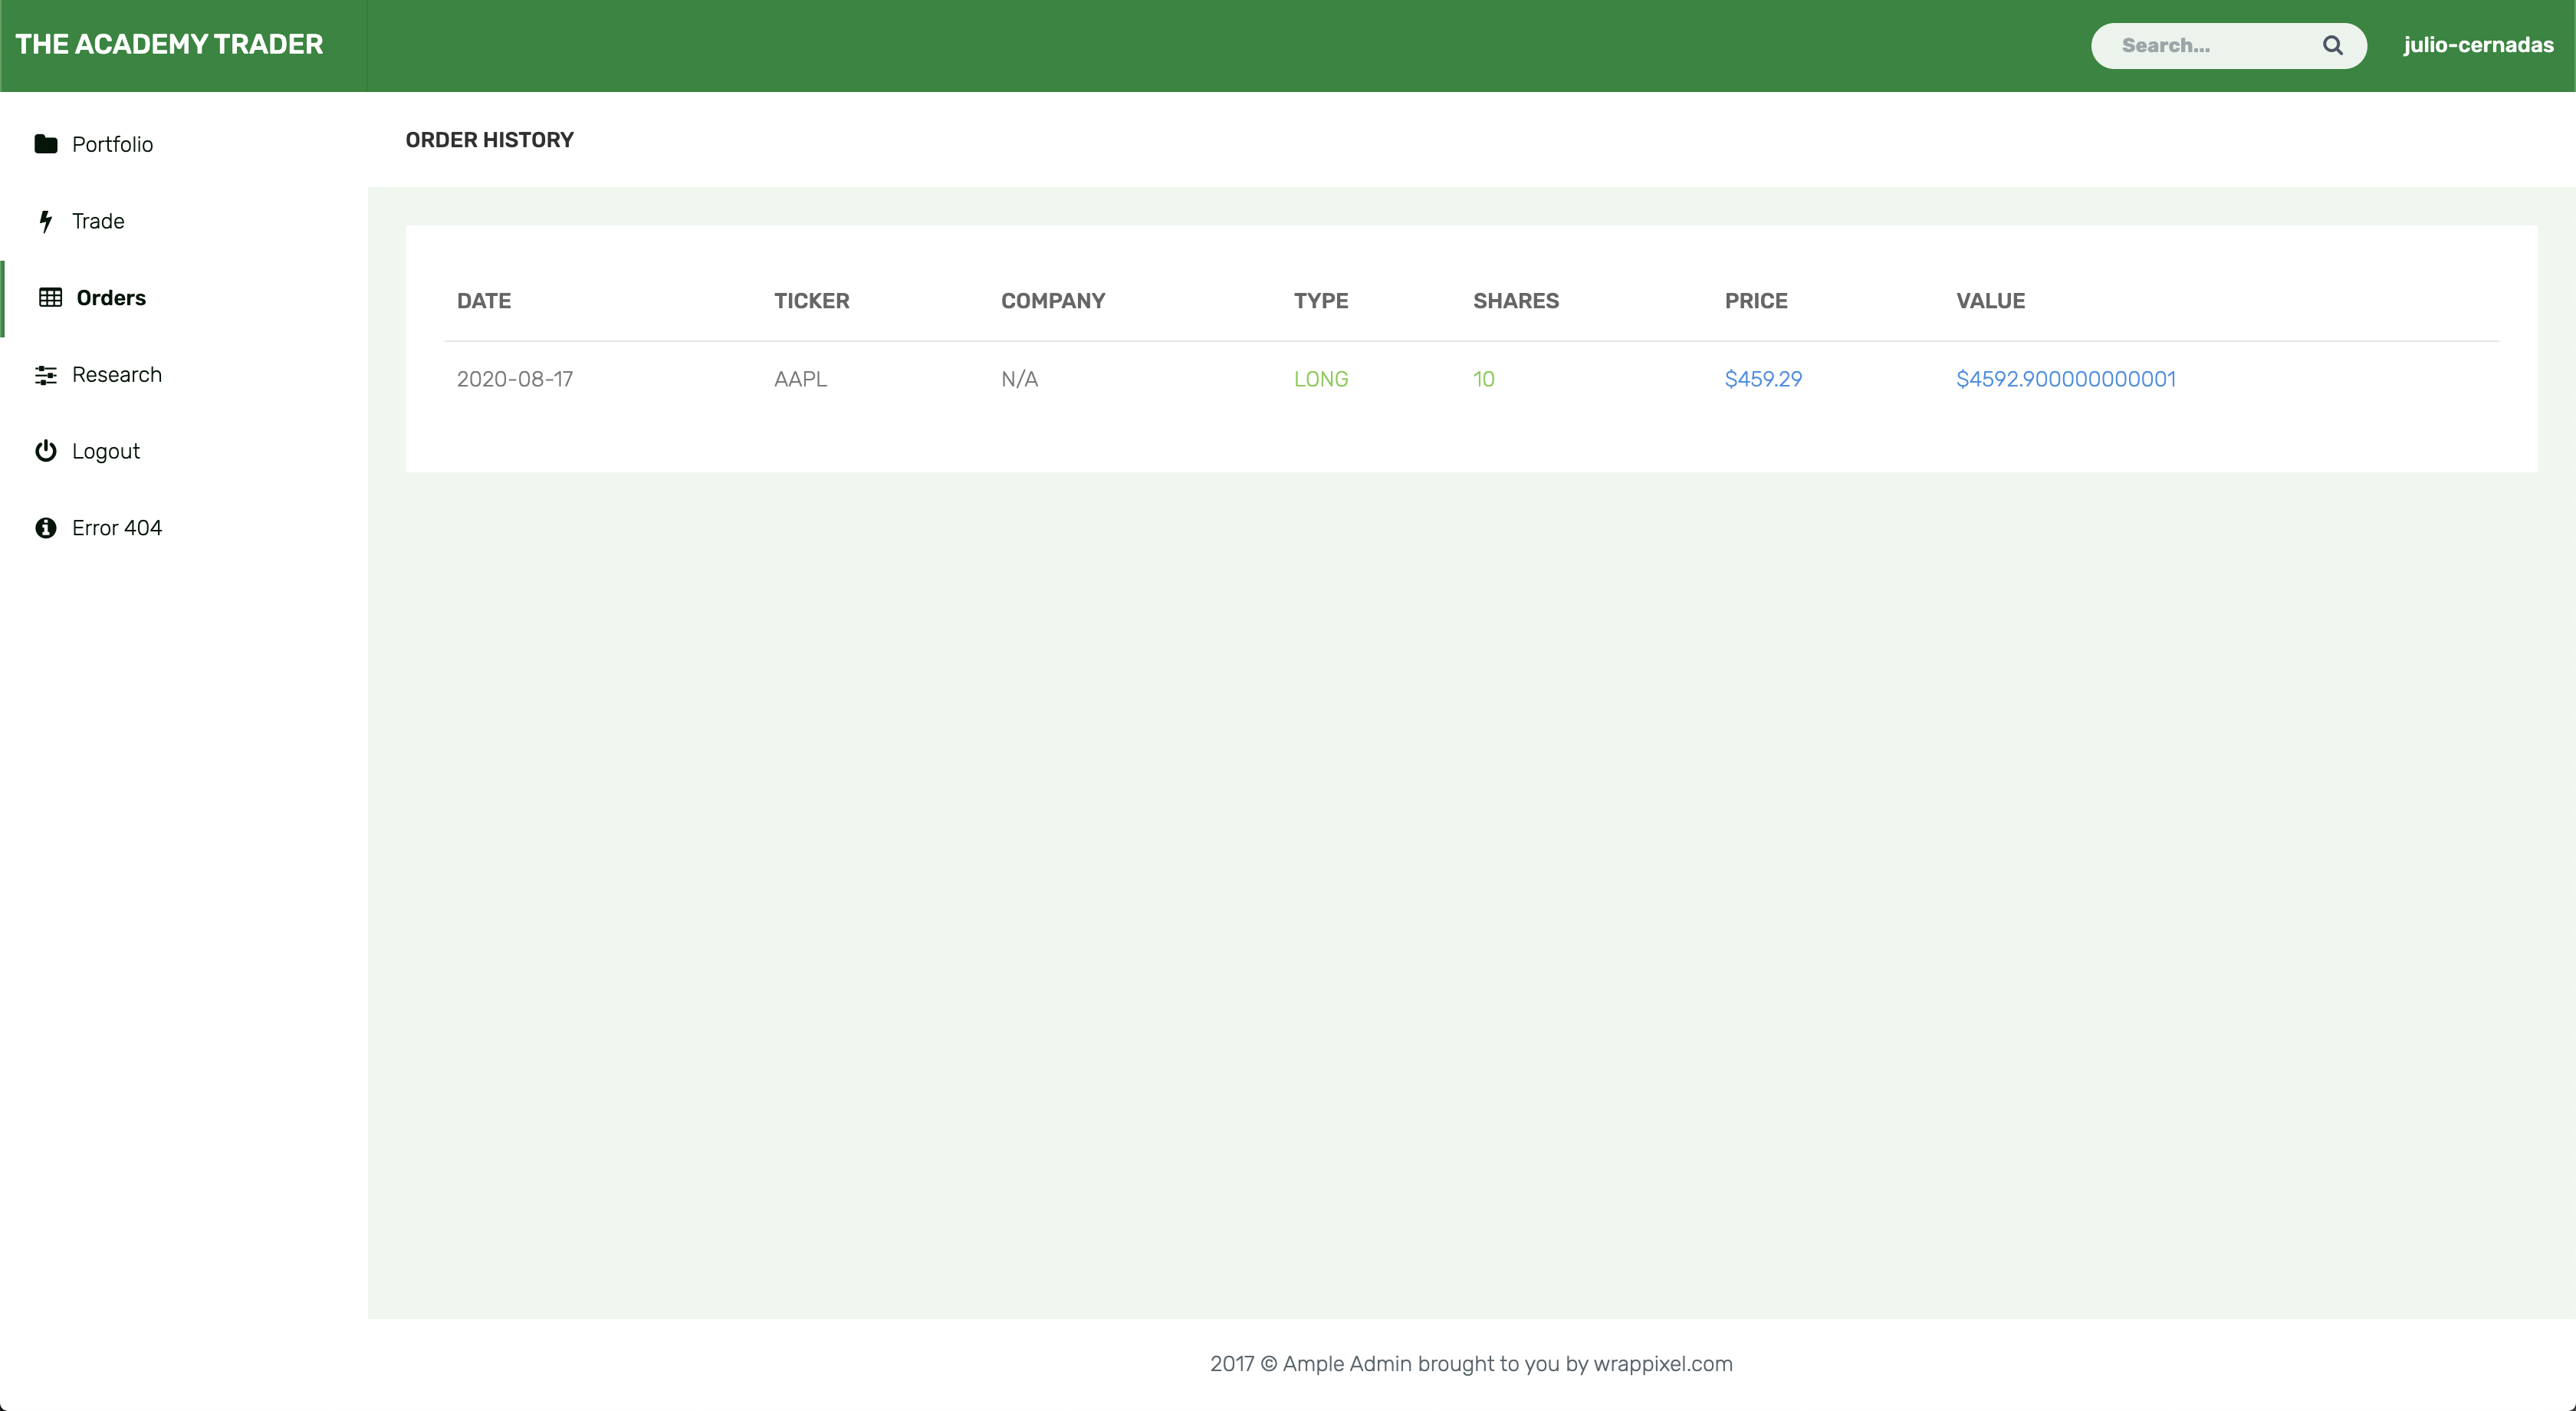Click the Portfolio folder icon
This screenshot has height=1411, width=2576.
(45, 144)
